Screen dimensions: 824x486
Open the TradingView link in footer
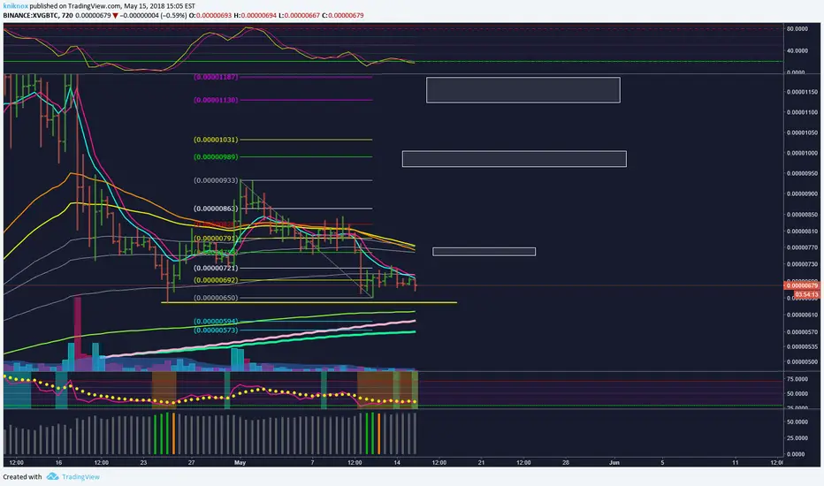click(80, 476)
